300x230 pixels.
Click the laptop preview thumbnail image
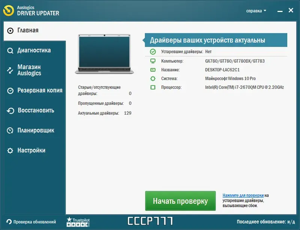pos(104,53)
